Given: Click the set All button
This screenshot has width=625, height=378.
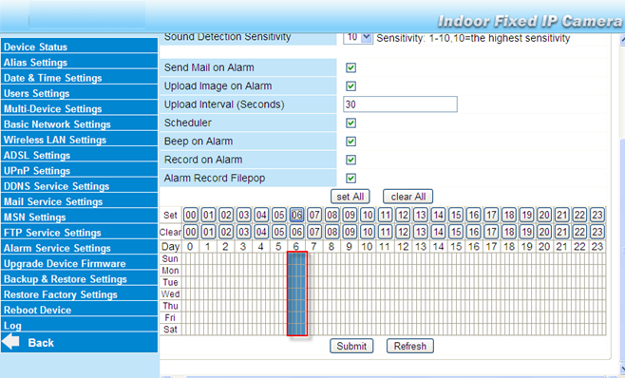Looking at the screenshot, I should click(350, 197).
